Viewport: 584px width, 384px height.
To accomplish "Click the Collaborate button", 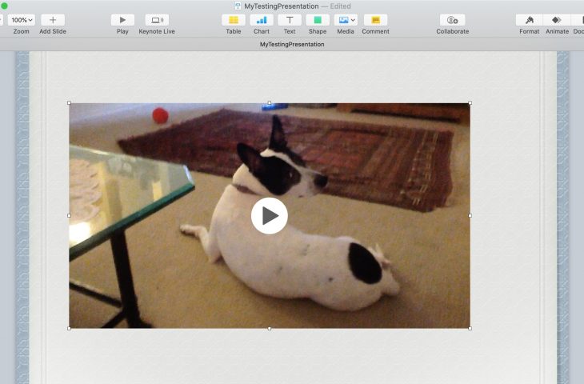I will pos(452,20).
